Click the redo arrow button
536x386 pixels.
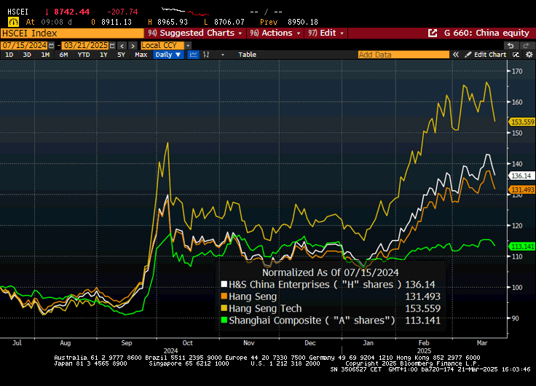[526, 45]
